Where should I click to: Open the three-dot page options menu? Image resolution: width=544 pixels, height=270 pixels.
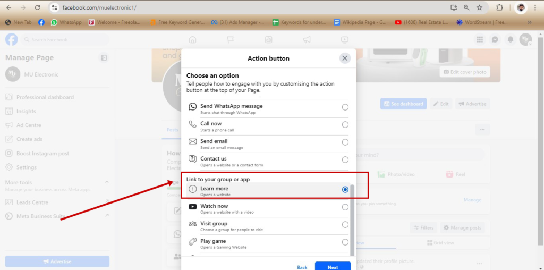pyautogui.click(x=482, y=130)
